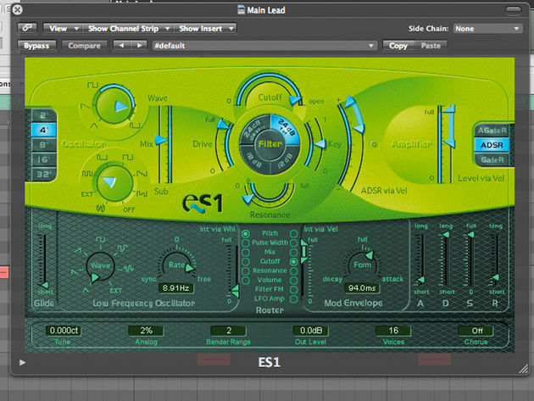The image size is (534, 401).
Task: Select AGateR amplifier envelope mode
Action: (492, 131)
